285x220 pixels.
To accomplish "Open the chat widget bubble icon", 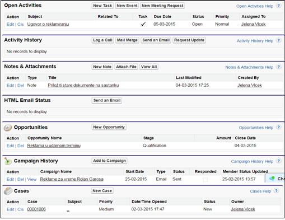I will [x=272, y=179].
